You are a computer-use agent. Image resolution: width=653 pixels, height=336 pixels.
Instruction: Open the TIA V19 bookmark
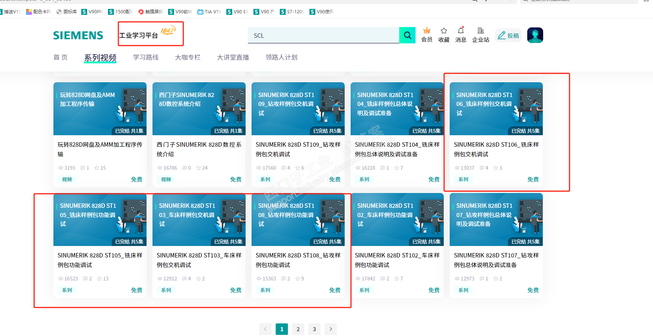point(209,11)
